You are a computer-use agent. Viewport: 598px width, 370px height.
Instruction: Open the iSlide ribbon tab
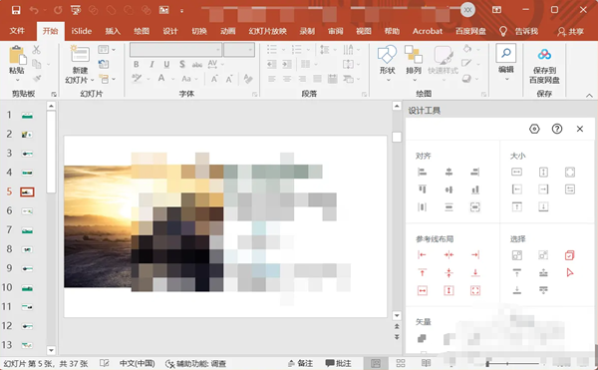82,31
